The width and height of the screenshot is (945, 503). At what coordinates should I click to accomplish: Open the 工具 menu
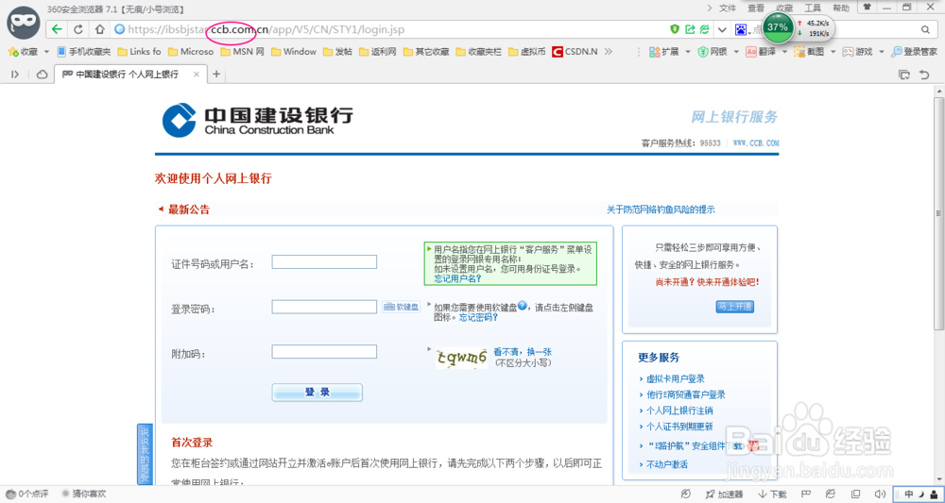(813, 8)
